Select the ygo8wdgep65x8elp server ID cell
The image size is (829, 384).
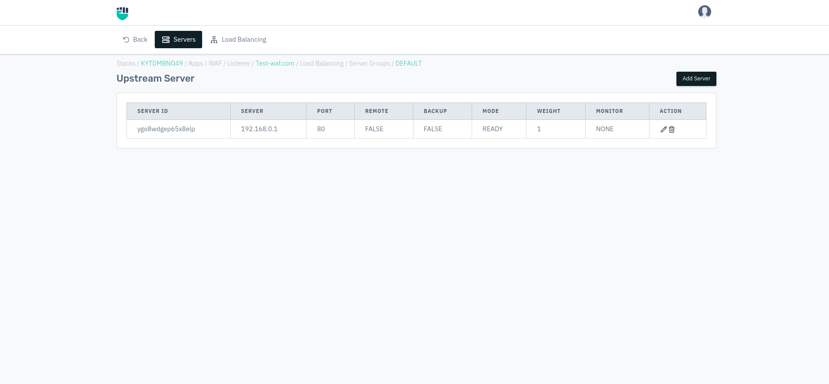click(179, 129)
